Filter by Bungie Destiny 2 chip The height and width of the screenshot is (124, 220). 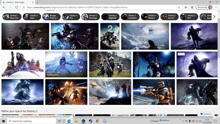(52, 17)
